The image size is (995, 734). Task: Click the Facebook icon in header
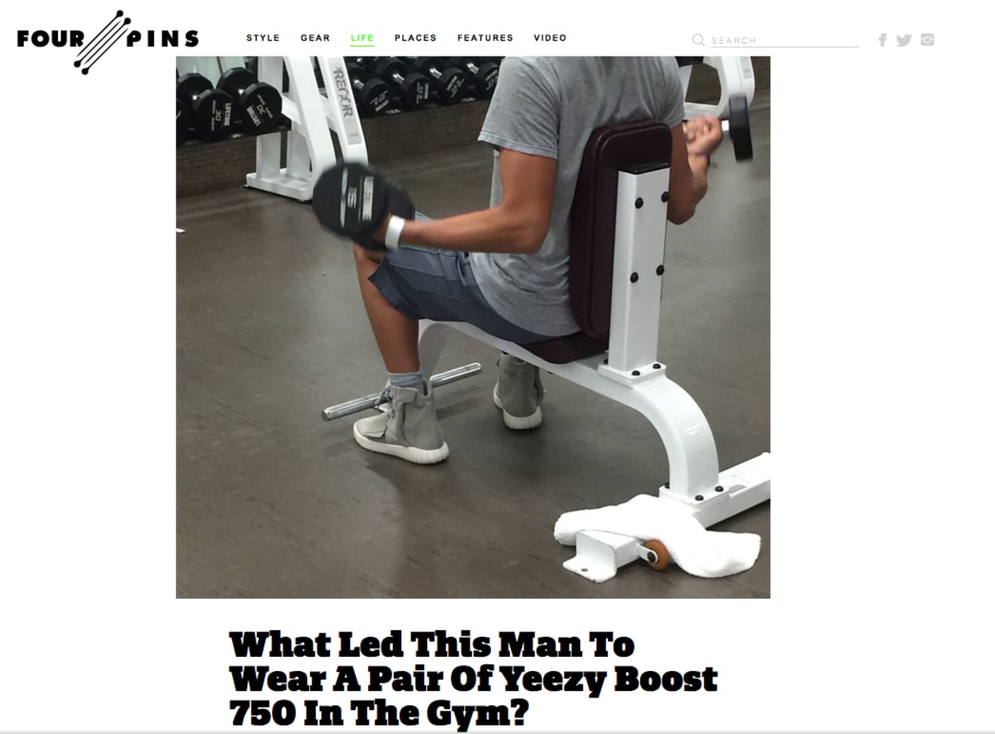coord(883,40)
